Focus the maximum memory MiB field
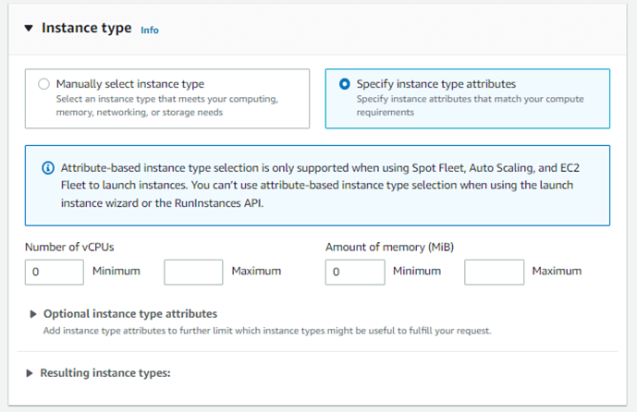 click(494, 272)
